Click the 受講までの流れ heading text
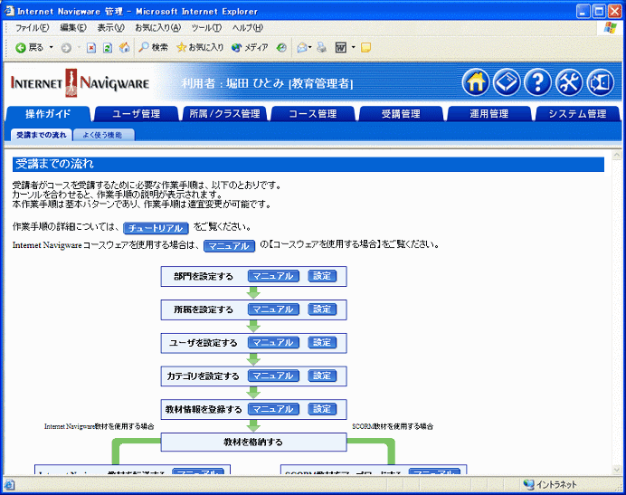 [x=54, y=164]
